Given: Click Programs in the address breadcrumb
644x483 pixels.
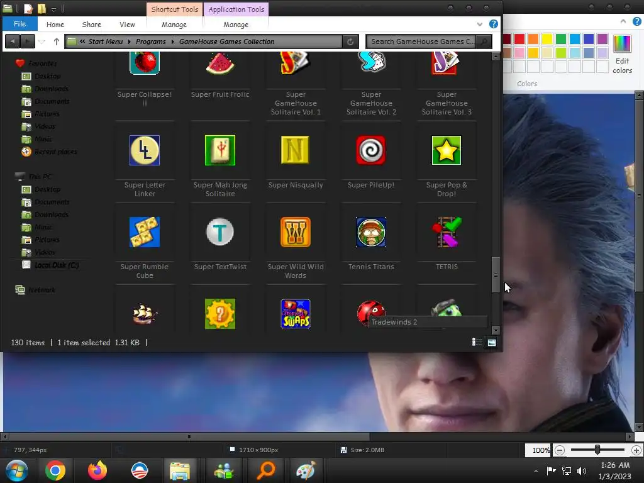Looking at the screenshot, I should [x=151, y=42].
